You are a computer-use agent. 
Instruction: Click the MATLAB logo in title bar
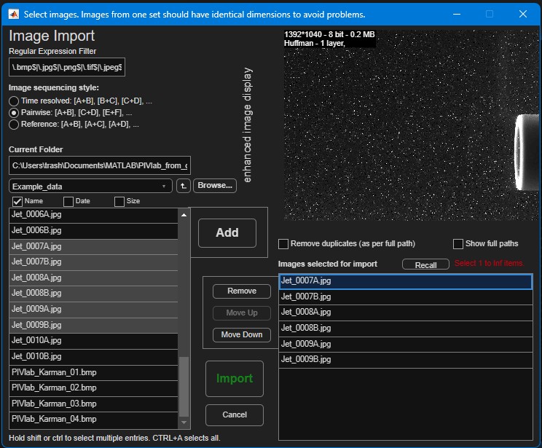click(14, 14)
